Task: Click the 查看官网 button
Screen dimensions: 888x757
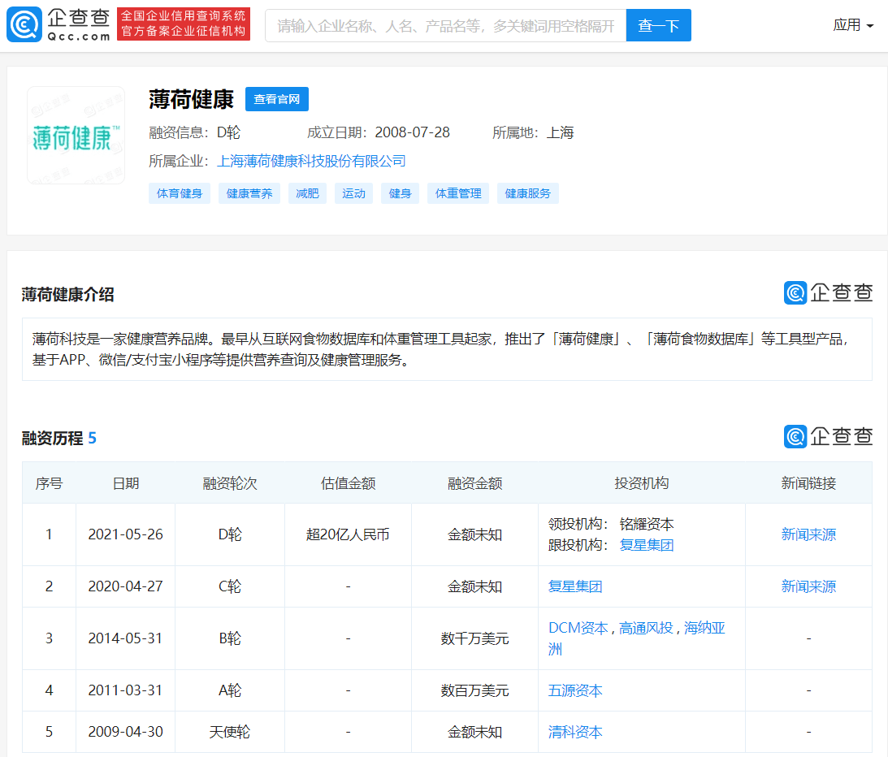Action: coord(276,99)
